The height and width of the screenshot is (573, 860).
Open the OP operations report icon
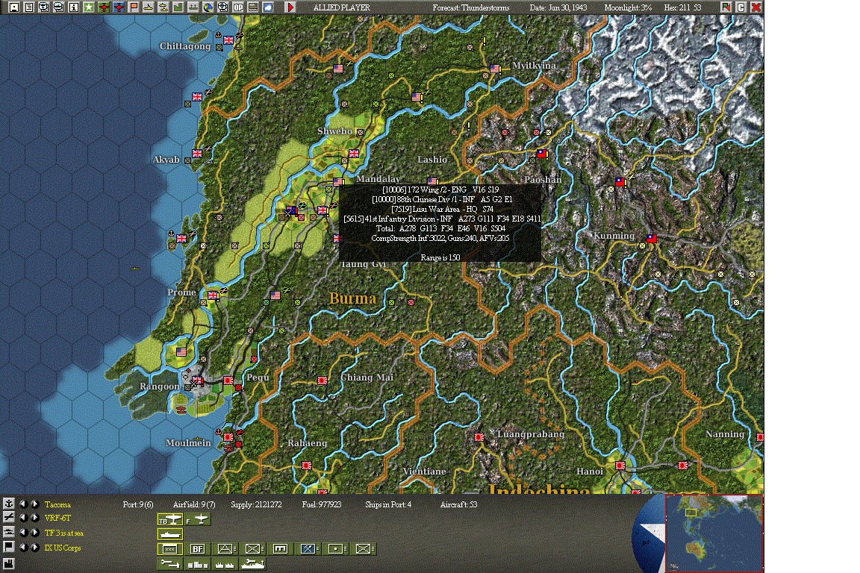pyautogui.click(x=238, y=7)
